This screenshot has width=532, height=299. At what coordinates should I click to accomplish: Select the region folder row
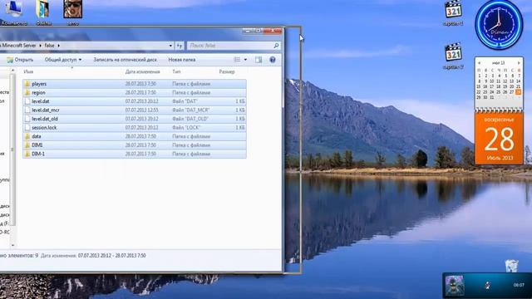[135, 92]
